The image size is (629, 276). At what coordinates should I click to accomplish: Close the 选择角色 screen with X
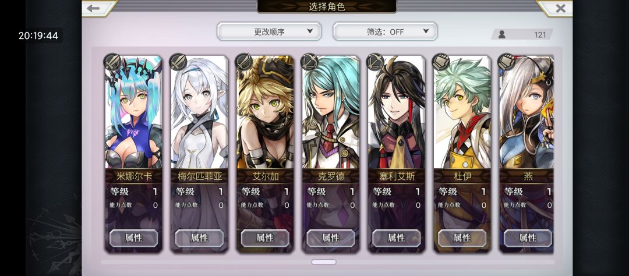(x=560, y=8)
